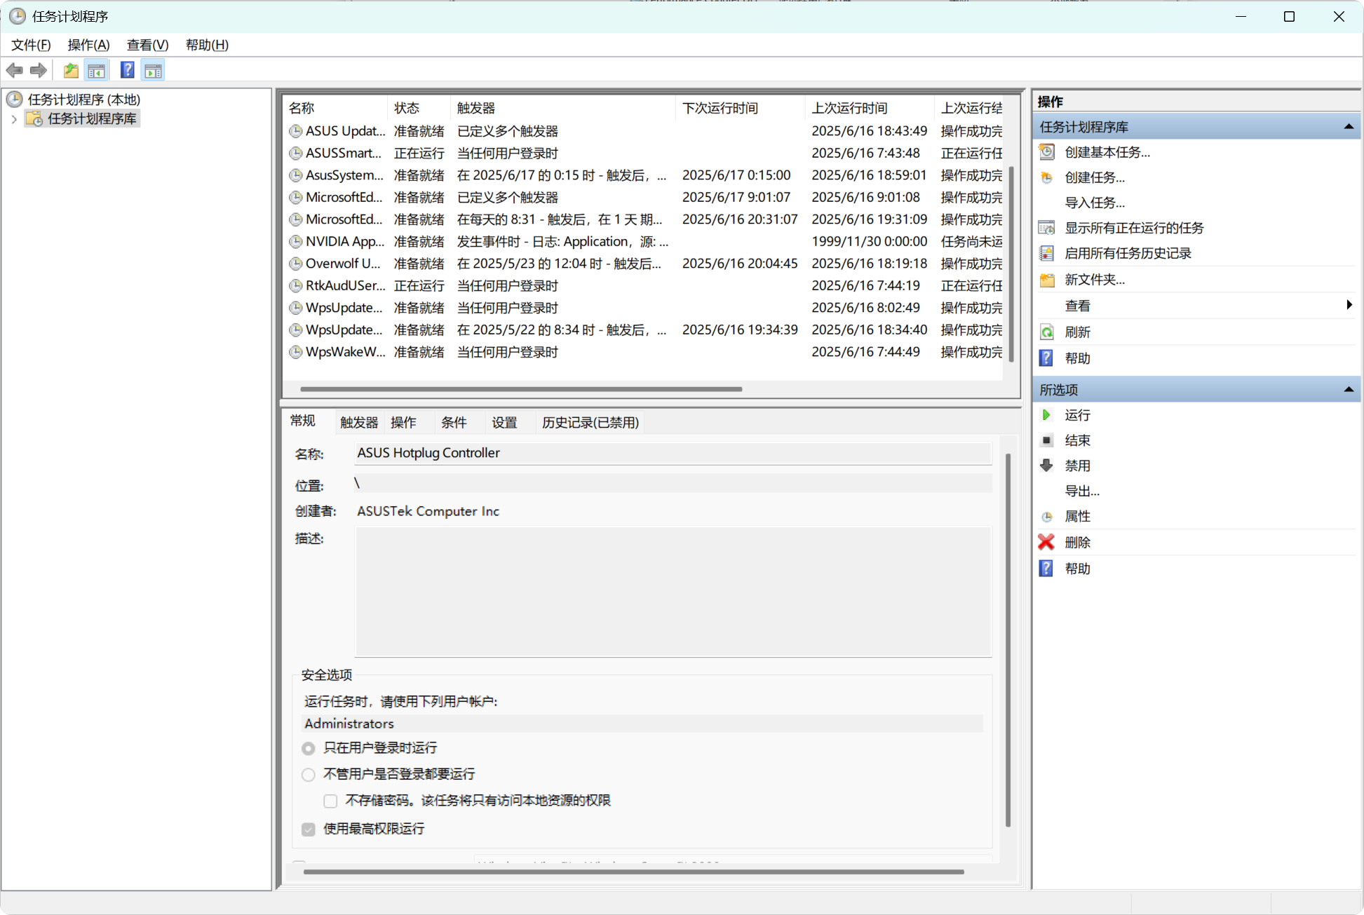
Task: Check "不存储密码" checkbox
Action: coord(330,801)
